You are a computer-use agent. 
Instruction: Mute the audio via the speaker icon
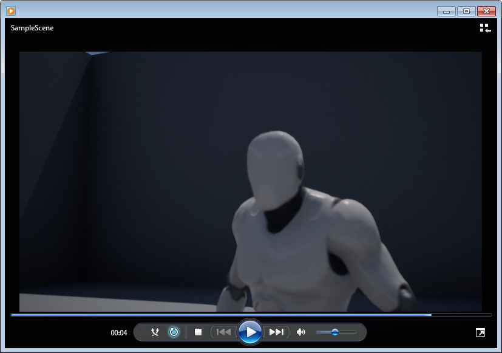coord(300,332)
